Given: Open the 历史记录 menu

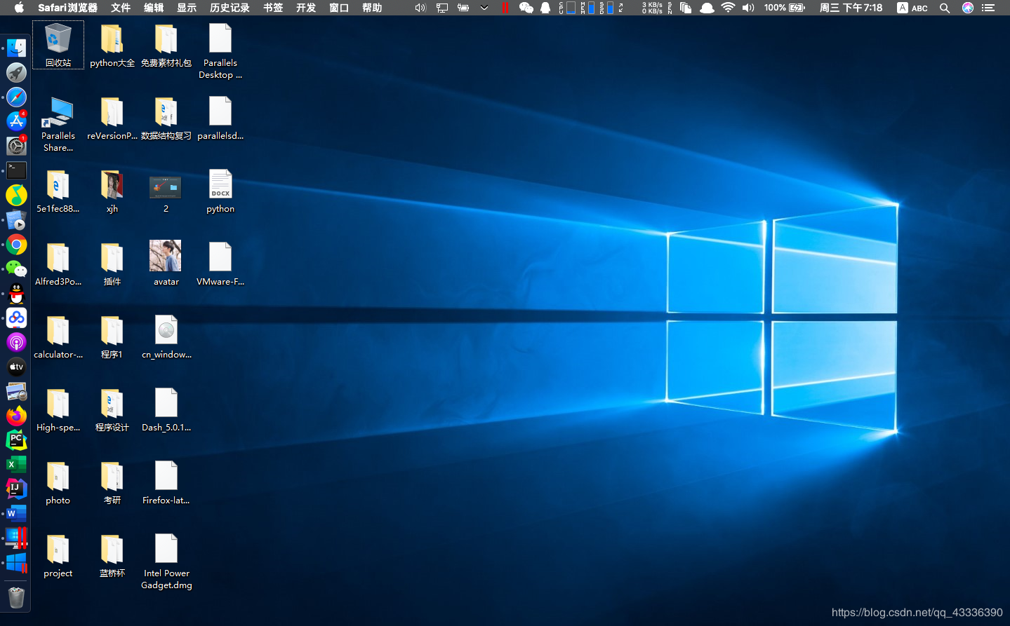Looking at the screenshot, I should coord(230,8).
